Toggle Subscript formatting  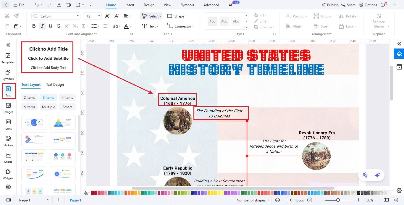click(x=75, y=26)
